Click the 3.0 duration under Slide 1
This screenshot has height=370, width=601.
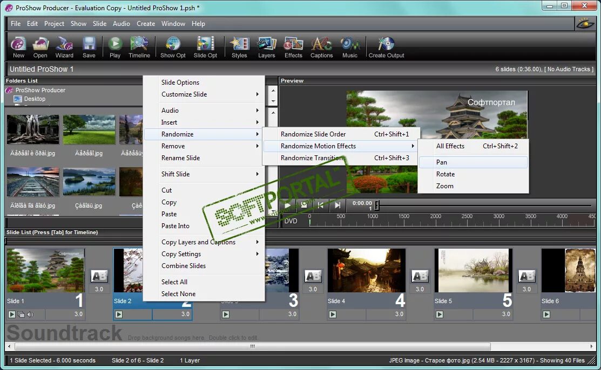tap(78, 314)
